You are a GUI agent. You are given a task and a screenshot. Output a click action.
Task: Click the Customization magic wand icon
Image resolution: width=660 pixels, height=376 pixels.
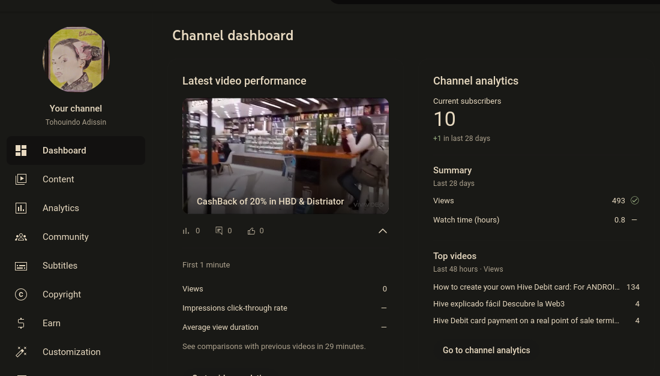[21, 352]
